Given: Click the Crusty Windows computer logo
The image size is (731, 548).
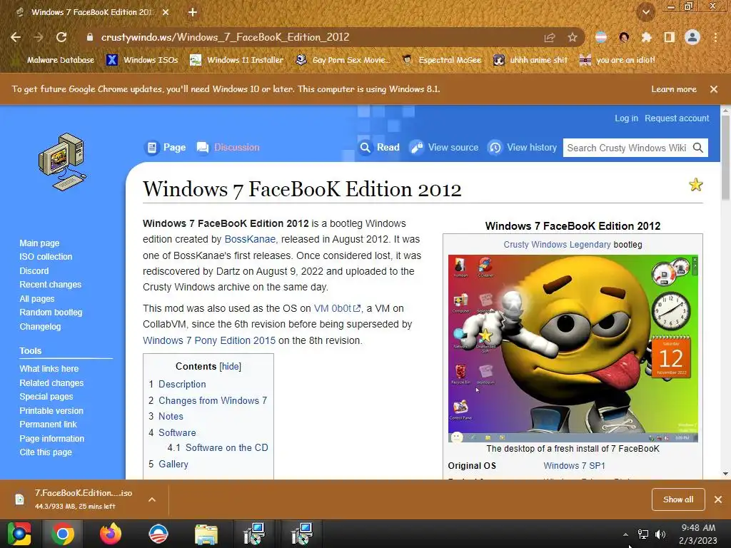Looking at the screenshot, I should pos(63,162).
